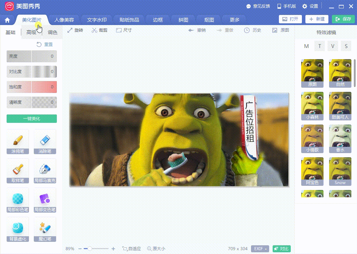Select the 魔幻笔 magic pen tool

[x=45, y=229]
